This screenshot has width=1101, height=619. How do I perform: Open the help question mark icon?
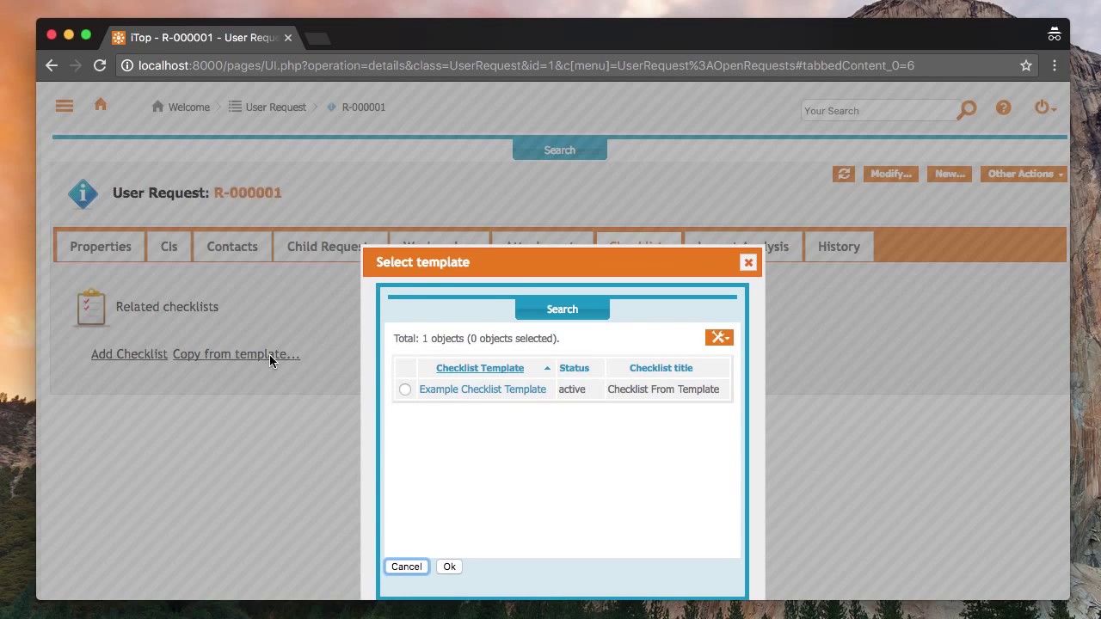tap(1003, 107)
